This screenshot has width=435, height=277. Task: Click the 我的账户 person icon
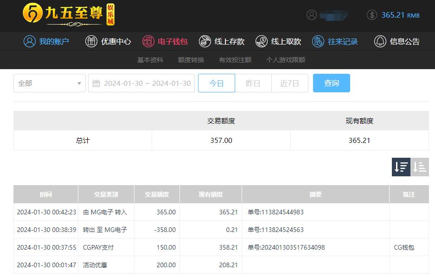click(29, 41)
